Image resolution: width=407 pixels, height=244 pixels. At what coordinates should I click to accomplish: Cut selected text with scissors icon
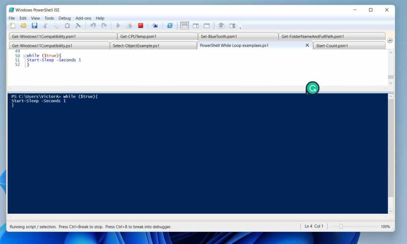(45, 25)
